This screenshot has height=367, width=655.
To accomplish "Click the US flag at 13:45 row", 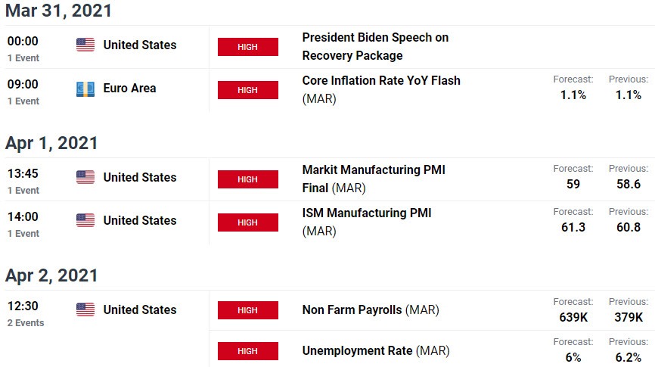I will pyautogui.click(x=85, y=177).
